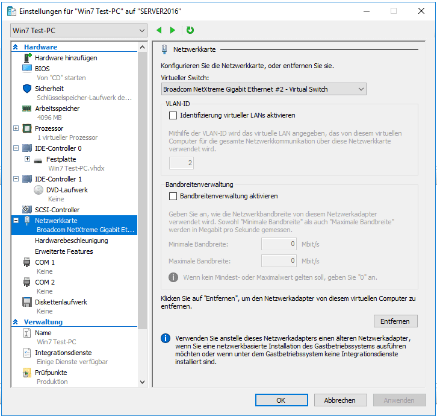437x416 pixels.
Task: Select 'Einige Dienste verfügbar' entry
Action: point(72,362)
